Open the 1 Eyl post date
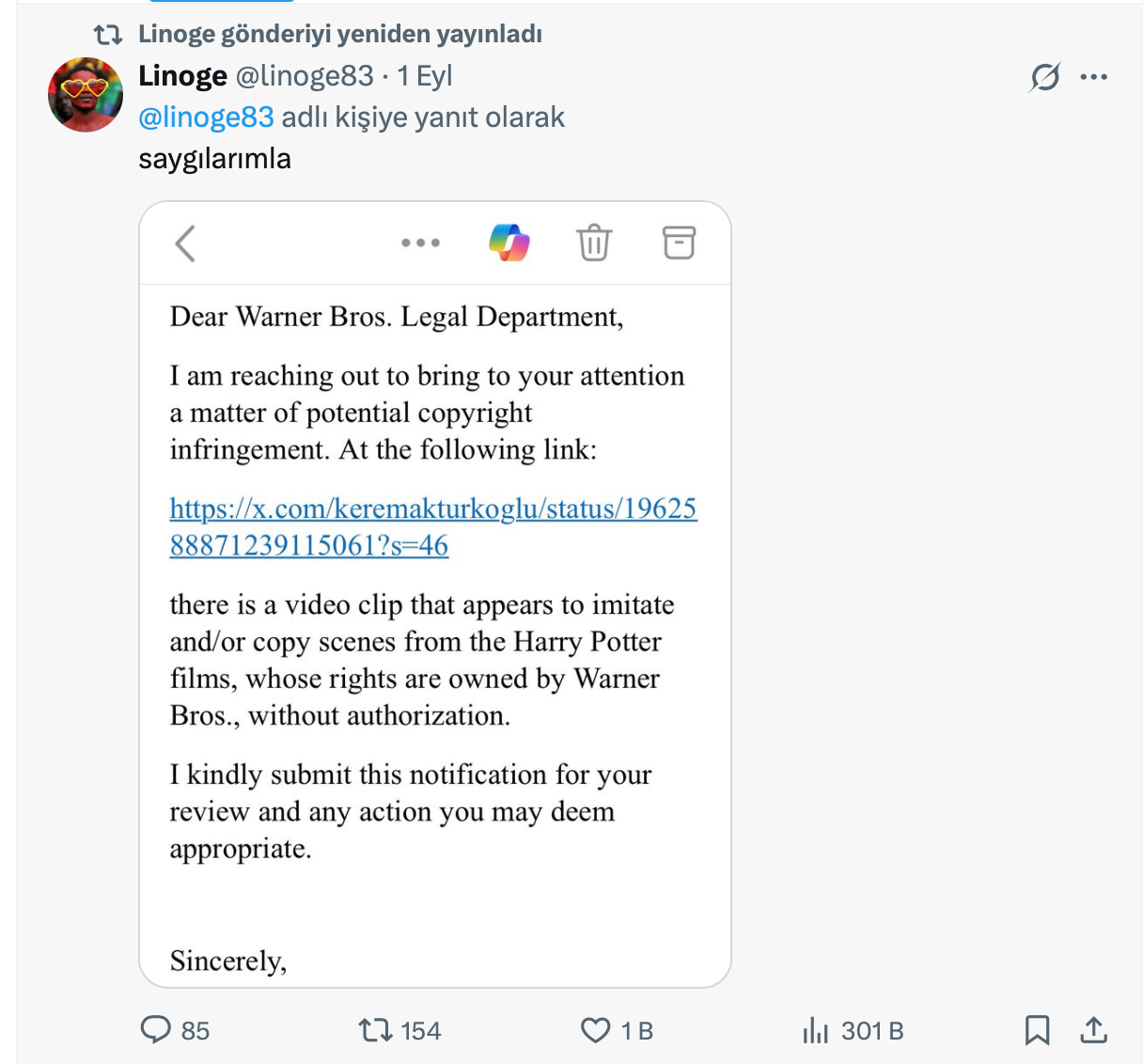Screen dimensions: 1143x1064 [425, 76]
